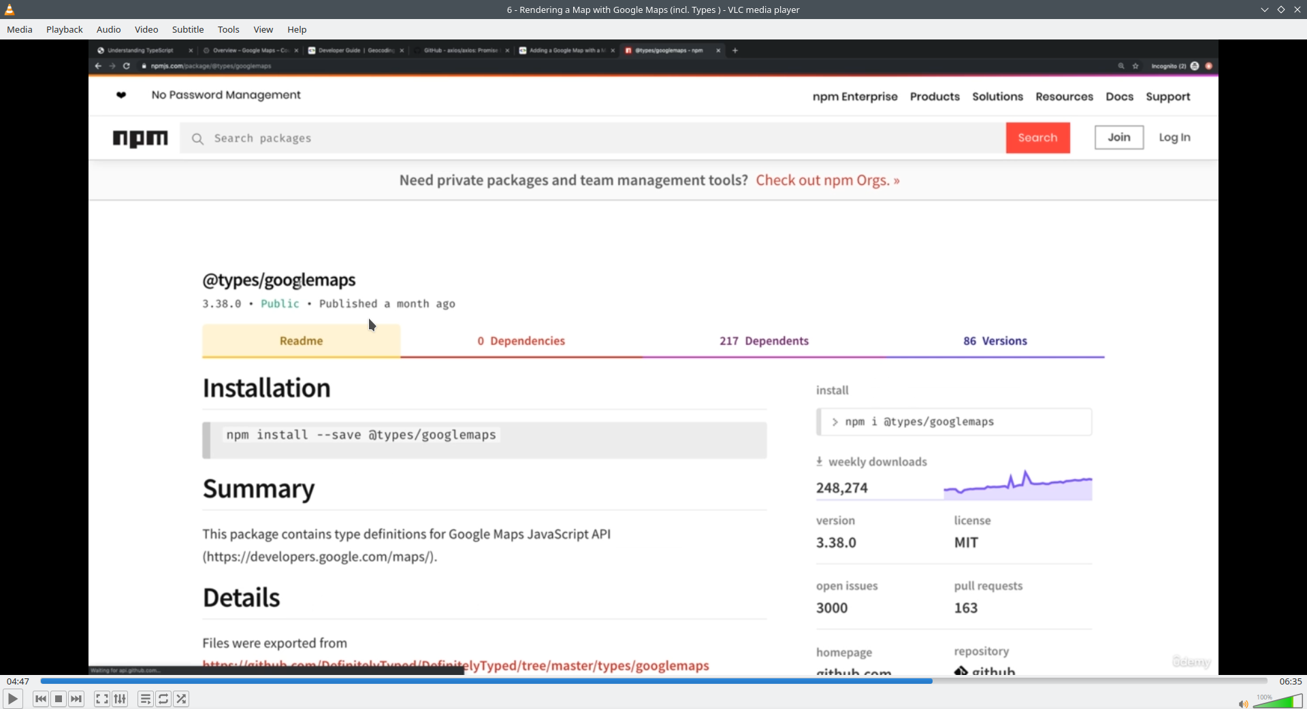Toggle the total time 06:35 display
The height and width of the screenshot is (709, 1307).
[1290, 681]
